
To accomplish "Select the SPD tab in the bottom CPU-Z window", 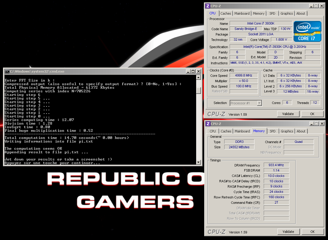I will [x=273, y=131].
